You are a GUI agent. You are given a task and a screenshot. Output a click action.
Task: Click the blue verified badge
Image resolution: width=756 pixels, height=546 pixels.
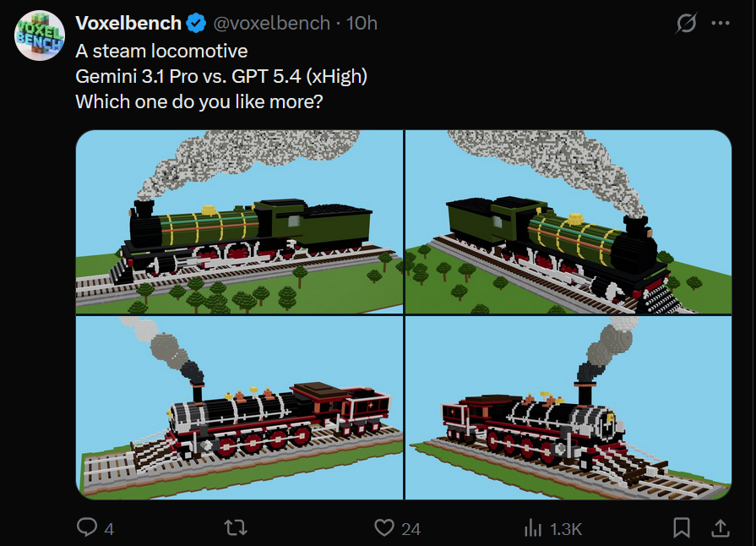click(196, 23)
